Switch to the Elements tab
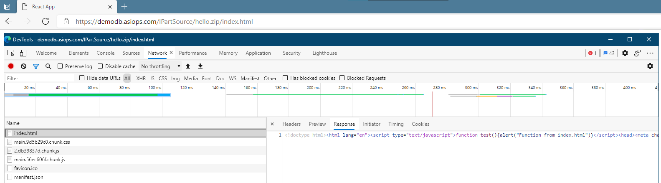Image resolution: width=661 pixels, height=183 pixels. pyautogui.click(x=79, y=53)
